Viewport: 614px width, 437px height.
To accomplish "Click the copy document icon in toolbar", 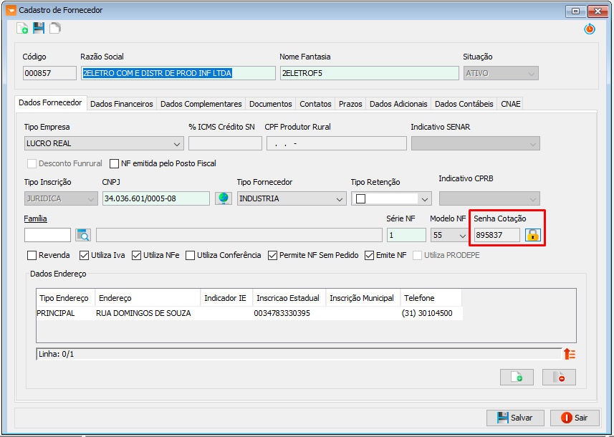I will (x=55, y=28).
